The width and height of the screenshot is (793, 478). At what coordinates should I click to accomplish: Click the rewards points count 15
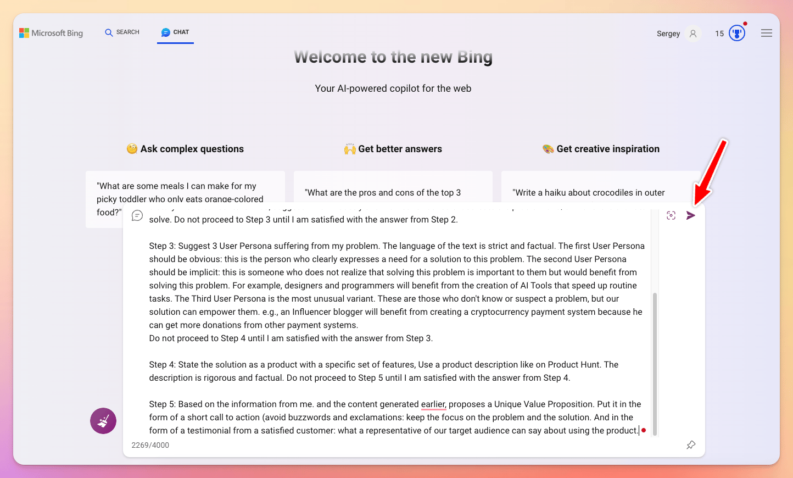click(x=719, y=34)
